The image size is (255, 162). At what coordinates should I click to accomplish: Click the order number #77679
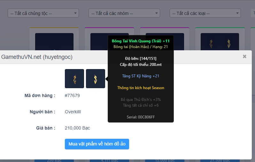[73, 95]
